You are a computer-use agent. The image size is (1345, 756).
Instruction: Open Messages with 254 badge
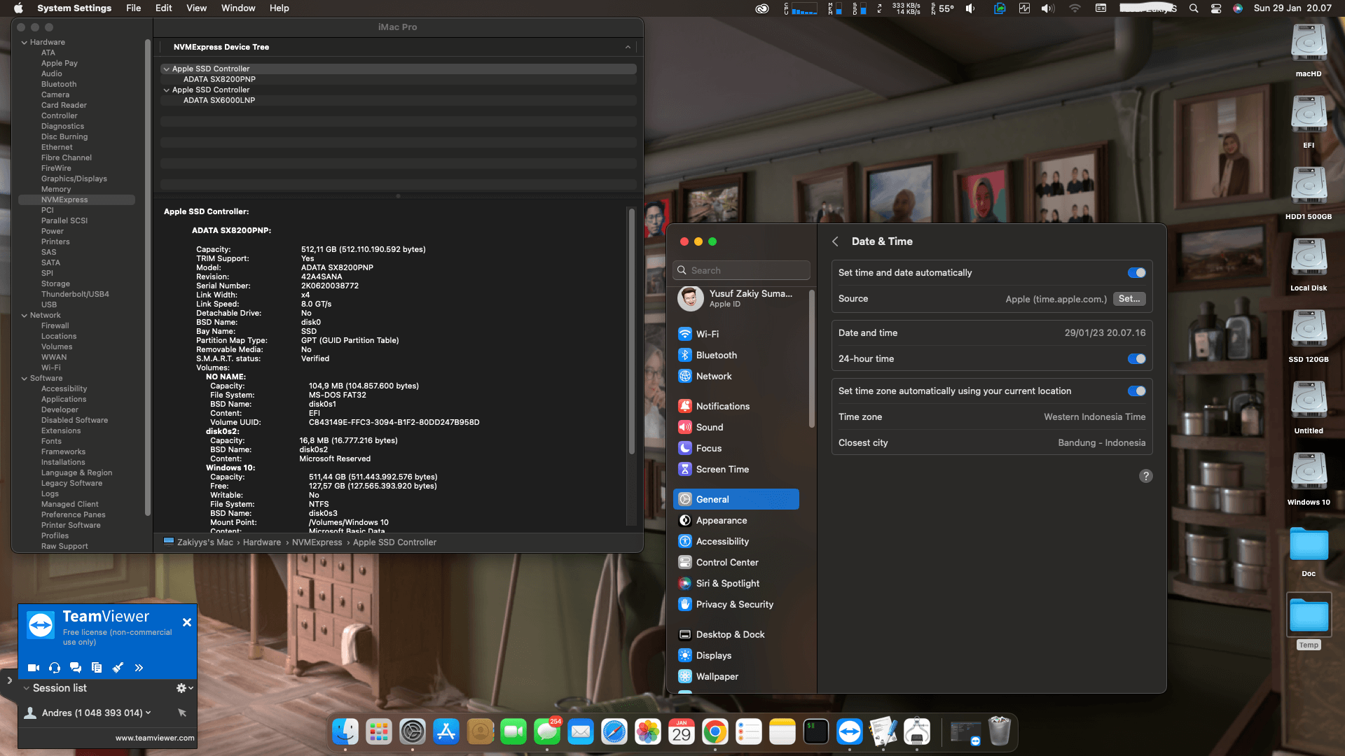point(547,732)
